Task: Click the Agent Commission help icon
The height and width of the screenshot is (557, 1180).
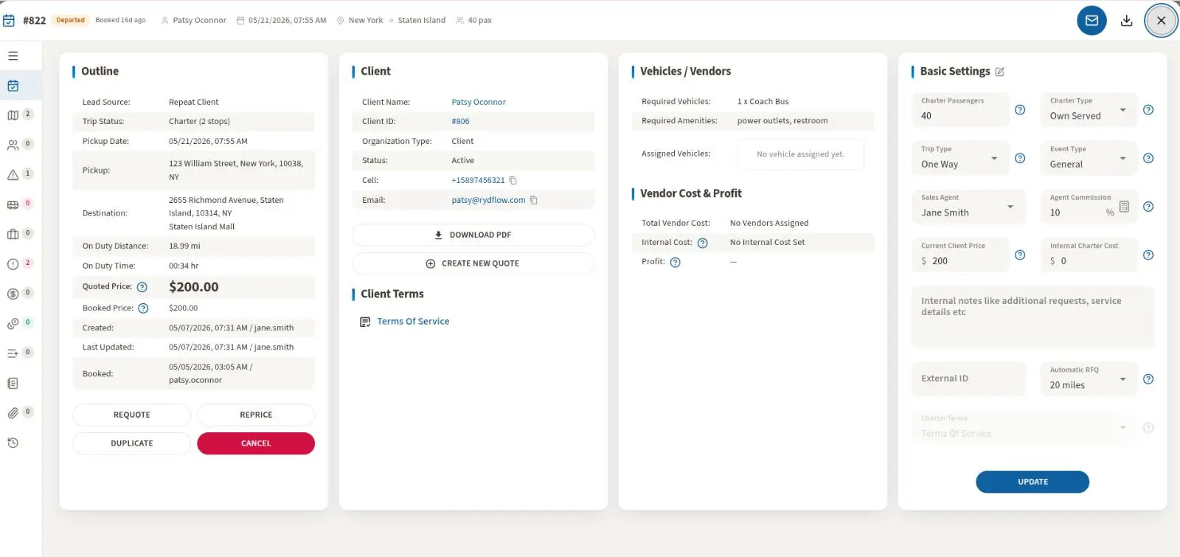Action: pos(1148,207)
